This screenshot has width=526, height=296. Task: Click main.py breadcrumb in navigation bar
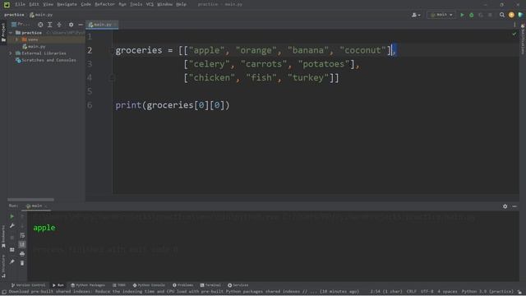(41, 15)
